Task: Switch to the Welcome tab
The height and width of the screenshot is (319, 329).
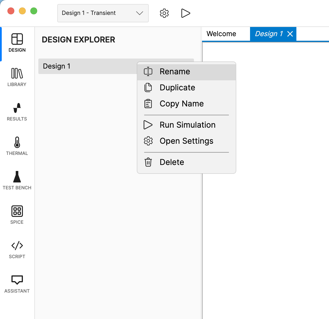Action: (221, 34)
